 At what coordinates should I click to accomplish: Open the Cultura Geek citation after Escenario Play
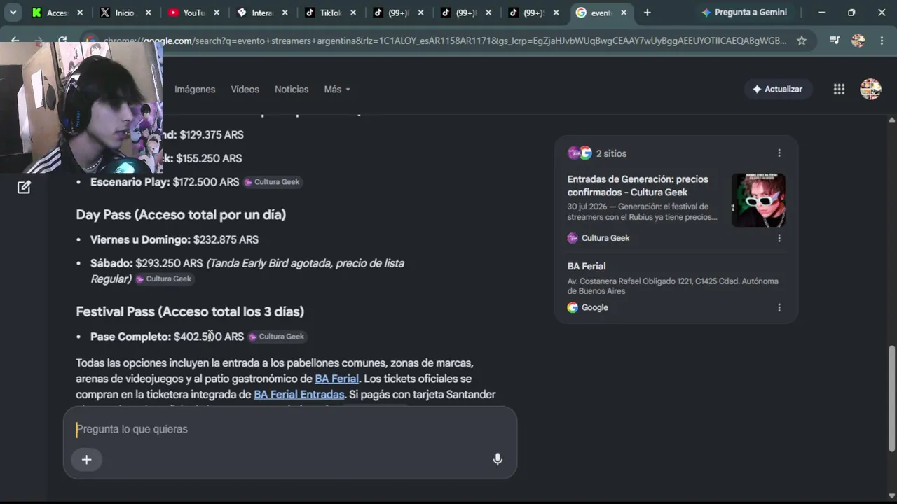pos(272,182)
